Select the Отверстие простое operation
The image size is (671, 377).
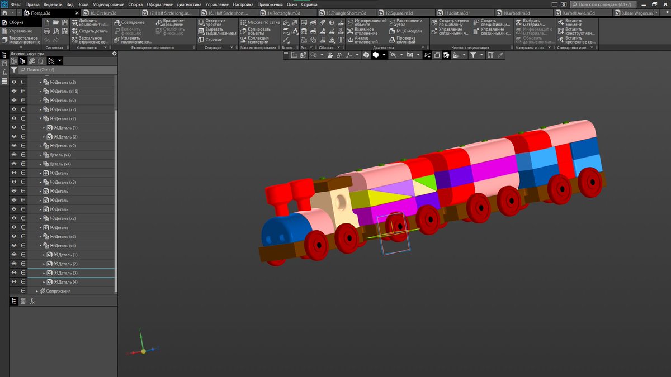coord(212,22)
